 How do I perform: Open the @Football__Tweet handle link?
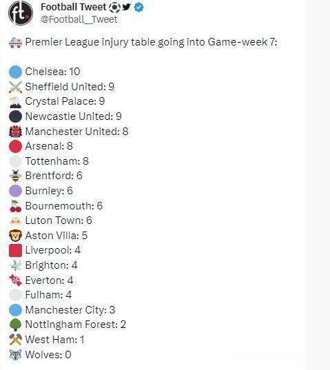pyautogui.click(x=79, y=19)
